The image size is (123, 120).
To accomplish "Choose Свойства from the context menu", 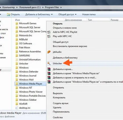I will tap(58, 117).
